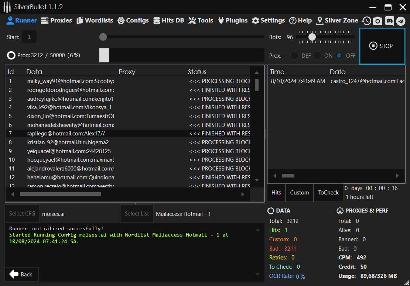This screenshot has width=410, height=286.
Task: Click the Bots count slider handle
Action: [312, 37]
